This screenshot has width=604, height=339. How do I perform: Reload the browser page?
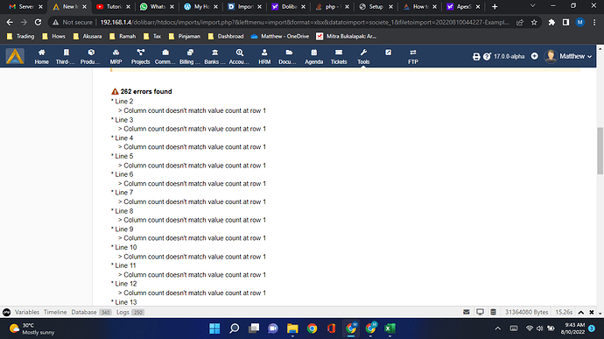(x=38, y=23)
